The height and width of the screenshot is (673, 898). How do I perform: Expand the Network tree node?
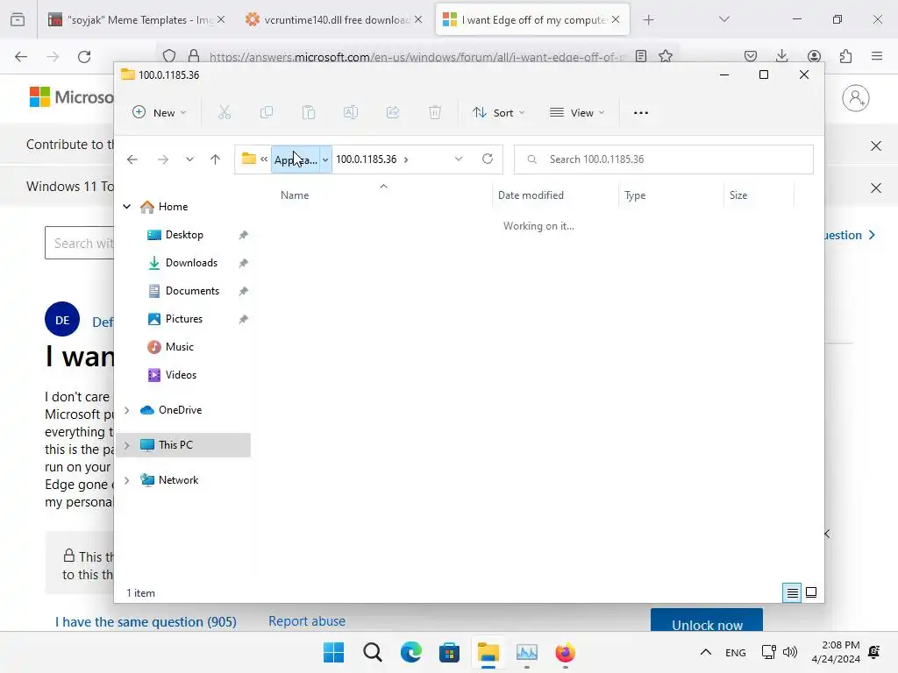126,480
